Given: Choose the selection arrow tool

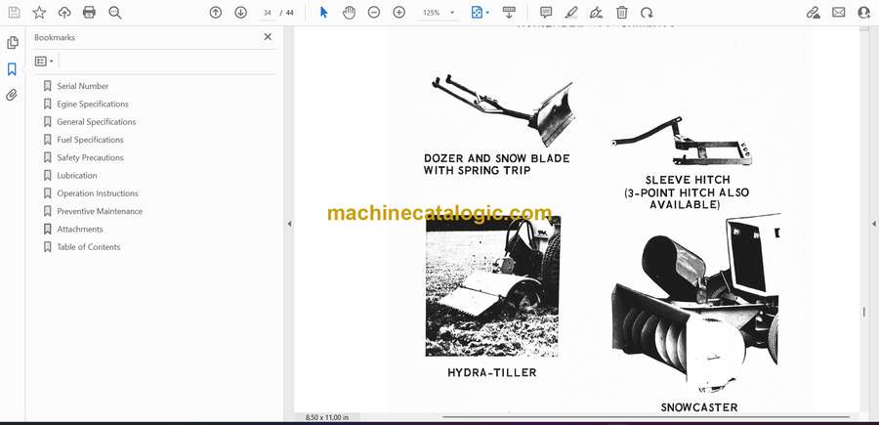Looking at the screenshot, I should 324,13.
